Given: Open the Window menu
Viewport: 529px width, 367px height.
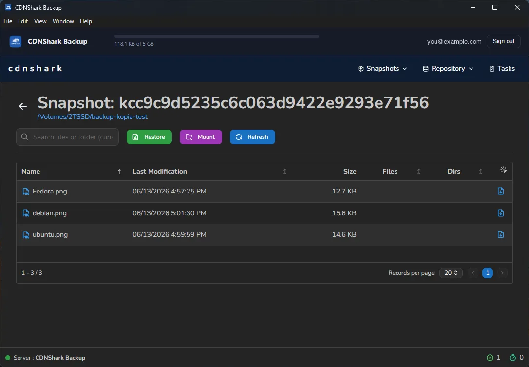Looking at the screenshot, I should [63, 21].
